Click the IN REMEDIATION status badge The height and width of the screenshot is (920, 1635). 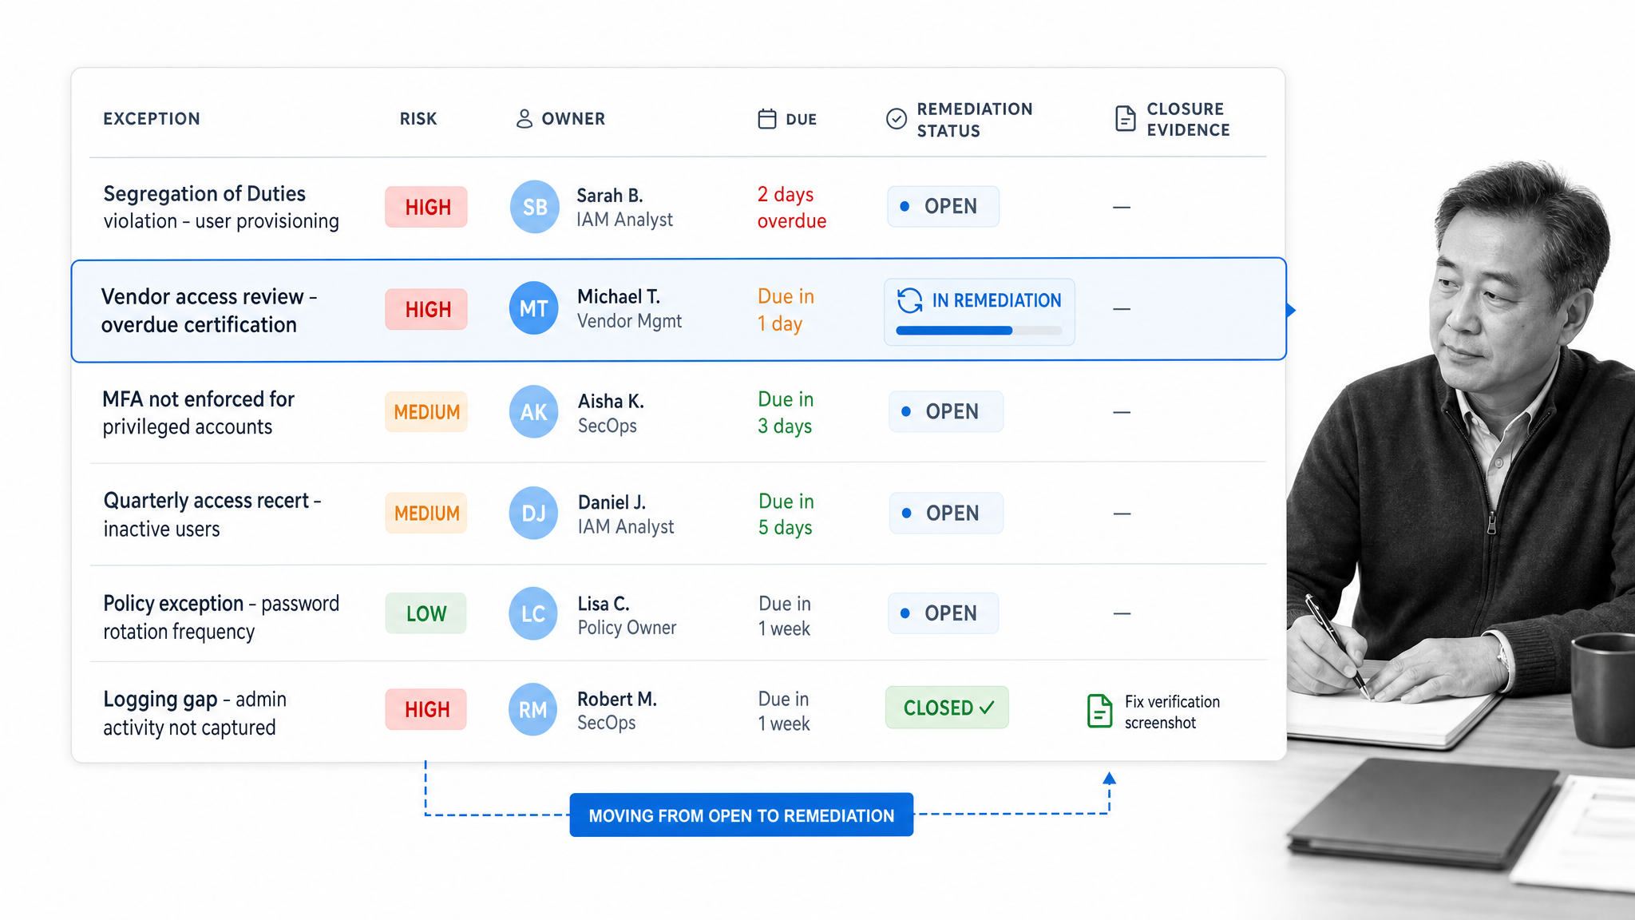tap(979, 311)
